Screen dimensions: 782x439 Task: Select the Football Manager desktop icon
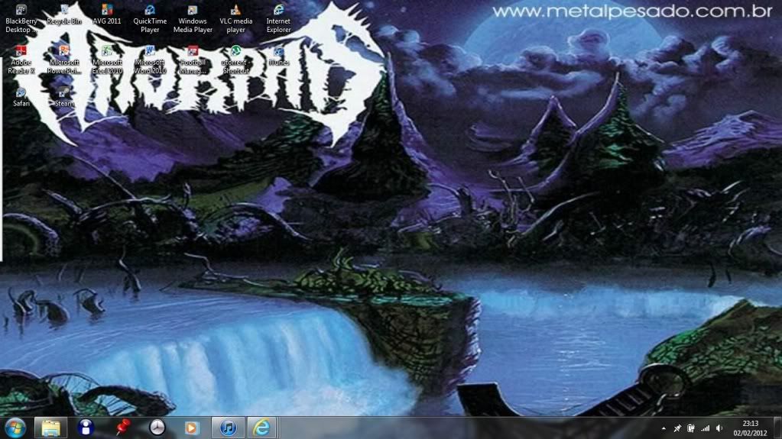pos(193,60)
